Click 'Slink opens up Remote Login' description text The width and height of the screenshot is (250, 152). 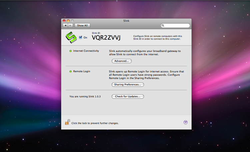click(x=146, y=75)
